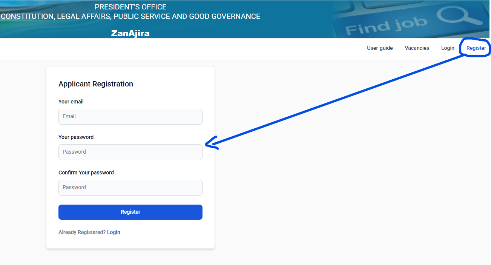Click the ZanAjira logo title

[130, 34]
